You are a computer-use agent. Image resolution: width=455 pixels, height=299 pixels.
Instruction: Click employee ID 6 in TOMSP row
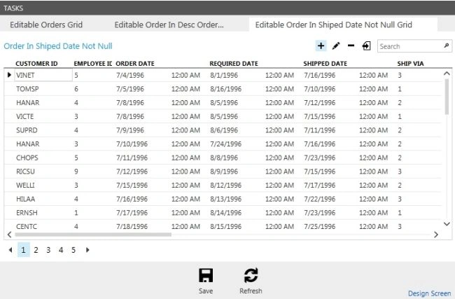(76, 89)
